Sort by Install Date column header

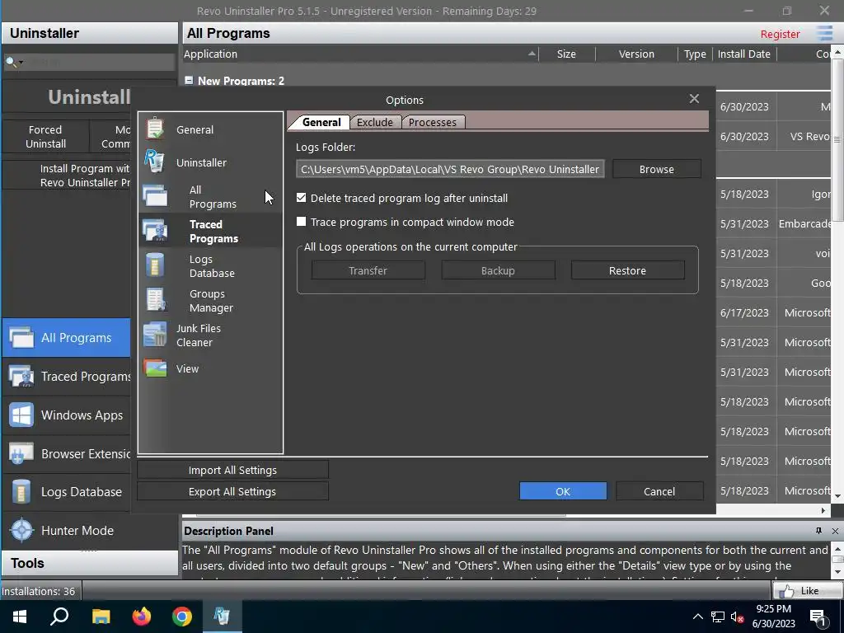point(744,54)
